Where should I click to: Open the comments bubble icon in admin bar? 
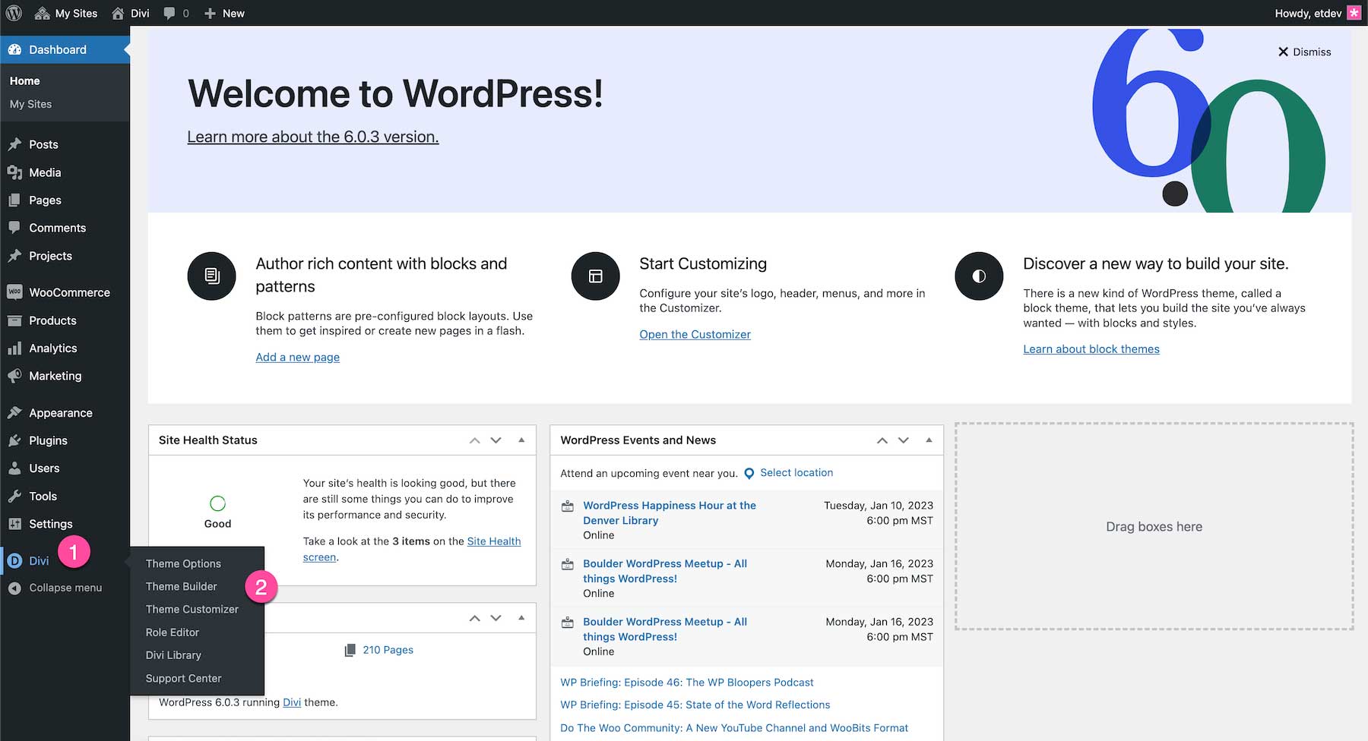pos(169,13)
